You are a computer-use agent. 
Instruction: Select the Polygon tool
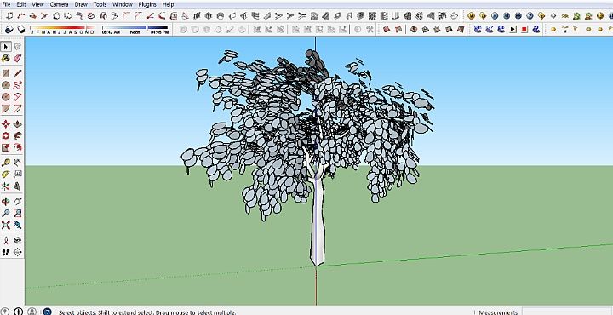[5, 96]
